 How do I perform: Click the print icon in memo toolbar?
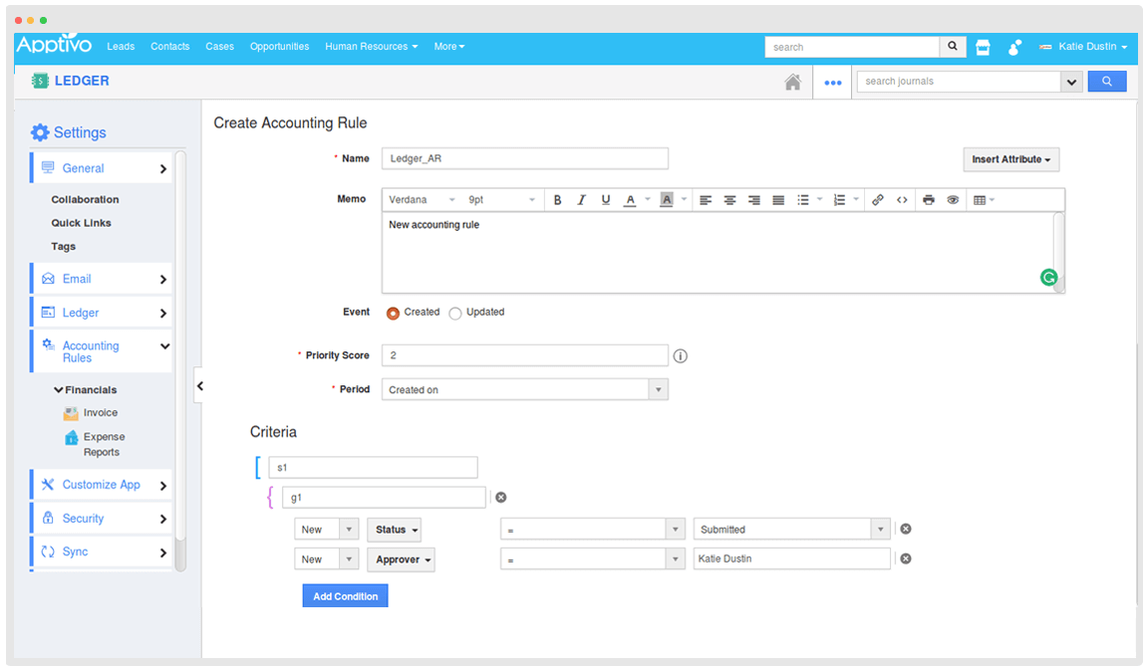click(929, 200)
